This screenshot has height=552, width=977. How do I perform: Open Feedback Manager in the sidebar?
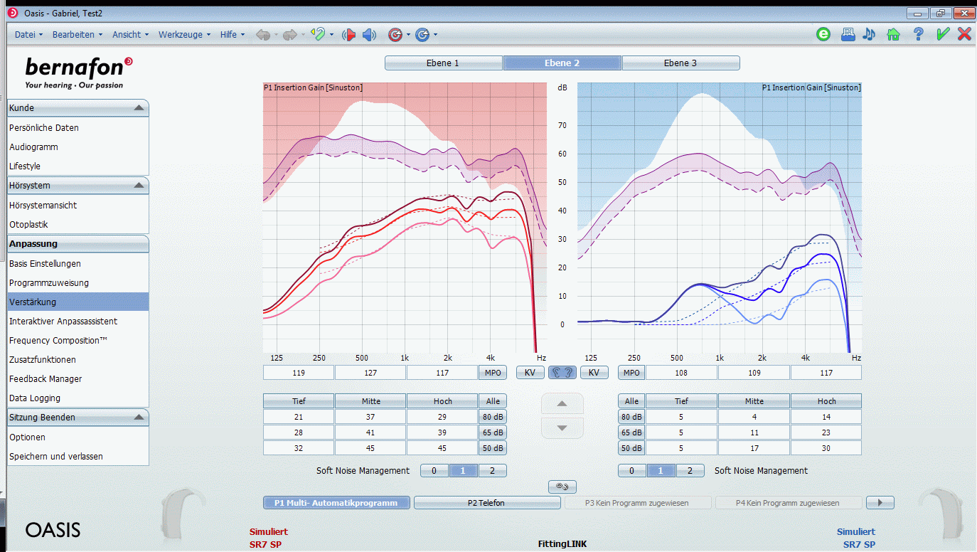(46, 379)
